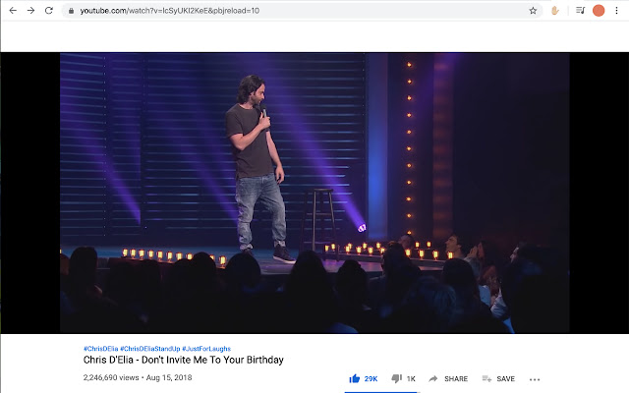
Task: Click the hand extension icon in toolbar
Action: [555, 10]
